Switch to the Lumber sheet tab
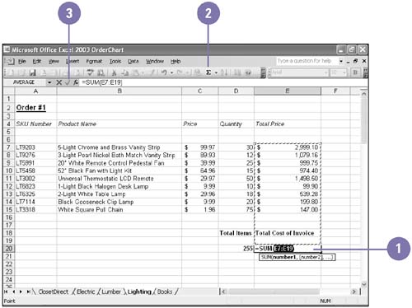The height and width of the screenshot is (308, 412). pos(111,292)
